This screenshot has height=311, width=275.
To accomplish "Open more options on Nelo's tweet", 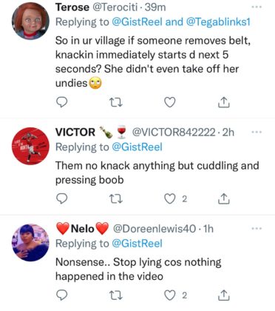I will 257,229.
